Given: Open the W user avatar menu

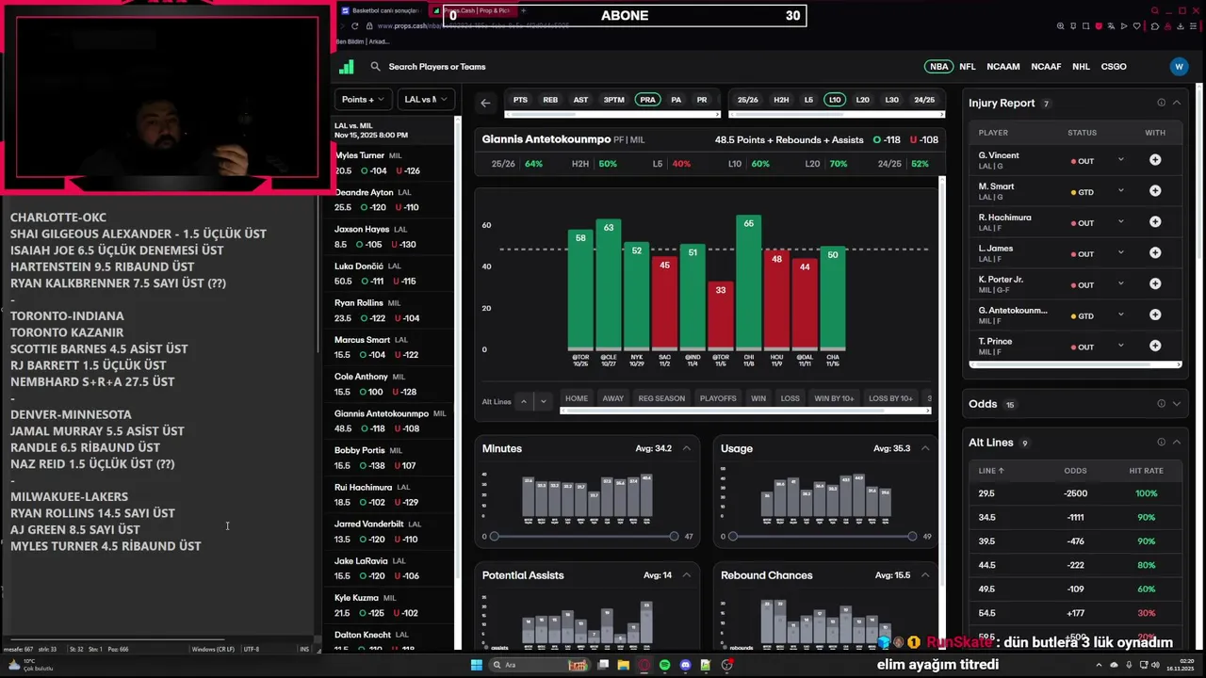Looking at the screenshot, I should coord(1179,67).
